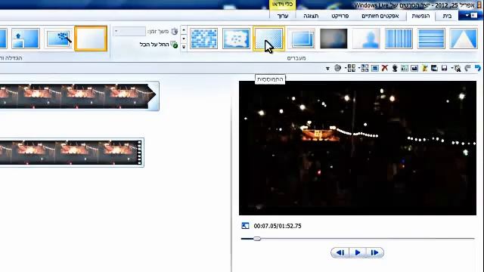This screenshot has width=484, height=272.
Task: Switch to the Home (בית) tab
Action: (447, 16)
